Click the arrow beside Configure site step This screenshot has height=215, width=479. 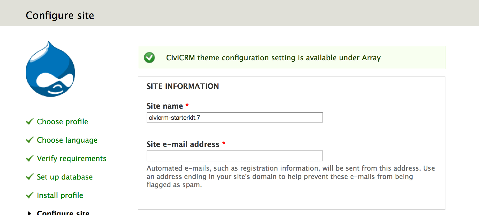pyautogui.click(x=29, y=213)
